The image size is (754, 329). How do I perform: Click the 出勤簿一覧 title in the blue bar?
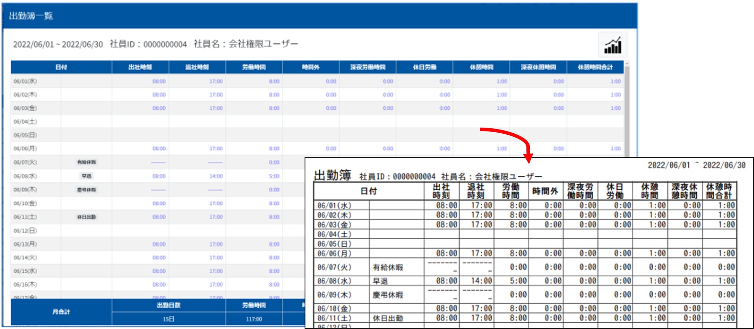click(31, 16)
